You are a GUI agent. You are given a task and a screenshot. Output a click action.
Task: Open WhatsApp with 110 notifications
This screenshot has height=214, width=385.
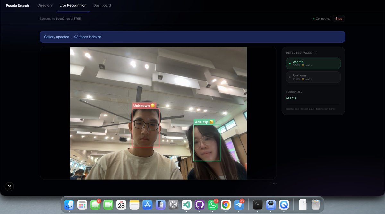pos(213,204)
